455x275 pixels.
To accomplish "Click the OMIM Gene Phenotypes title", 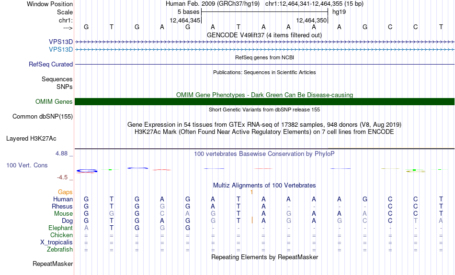I will click(264, 95).
